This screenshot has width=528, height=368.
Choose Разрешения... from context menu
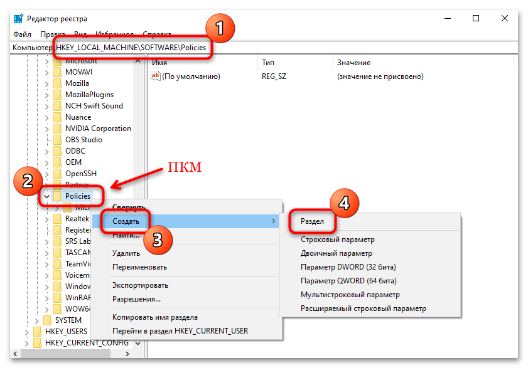click(x=136, y=299)
